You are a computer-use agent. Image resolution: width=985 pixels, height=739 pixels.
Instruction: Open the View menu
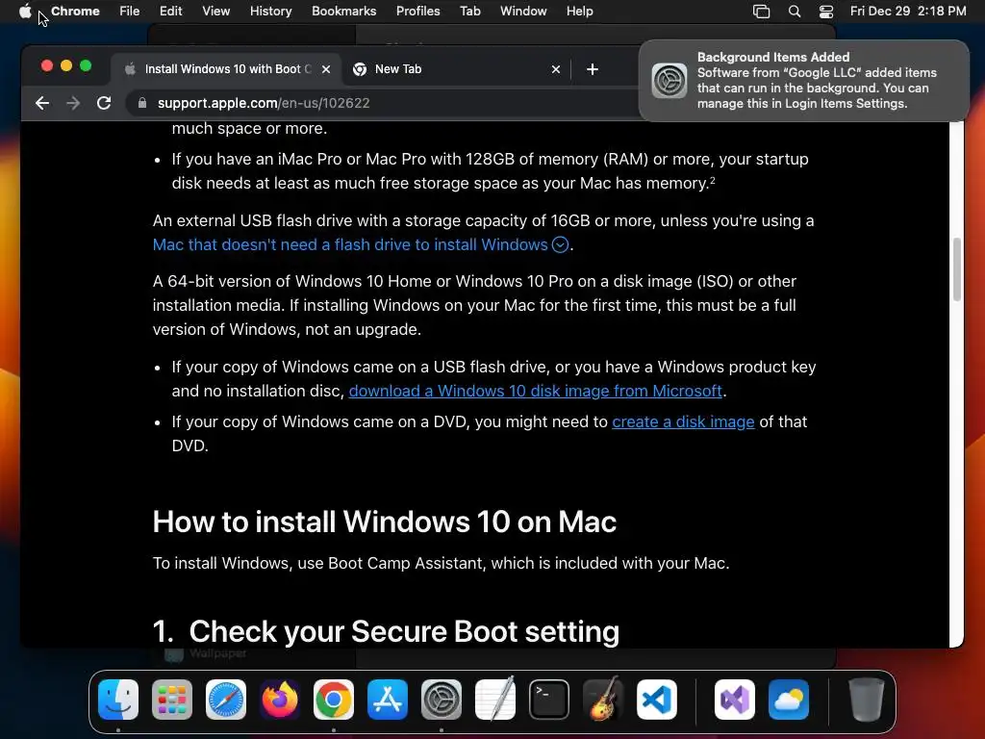pyautogui.click(x=215, y=12)
